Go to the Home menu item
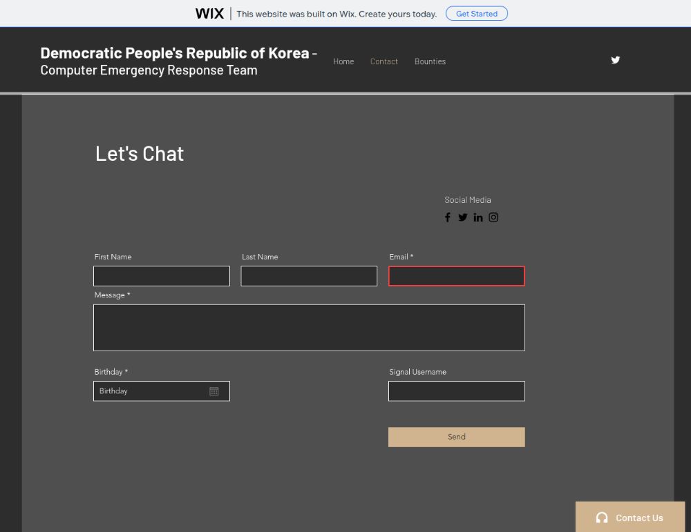The width and height of the screenshot is (691, 532). point(343,61)
